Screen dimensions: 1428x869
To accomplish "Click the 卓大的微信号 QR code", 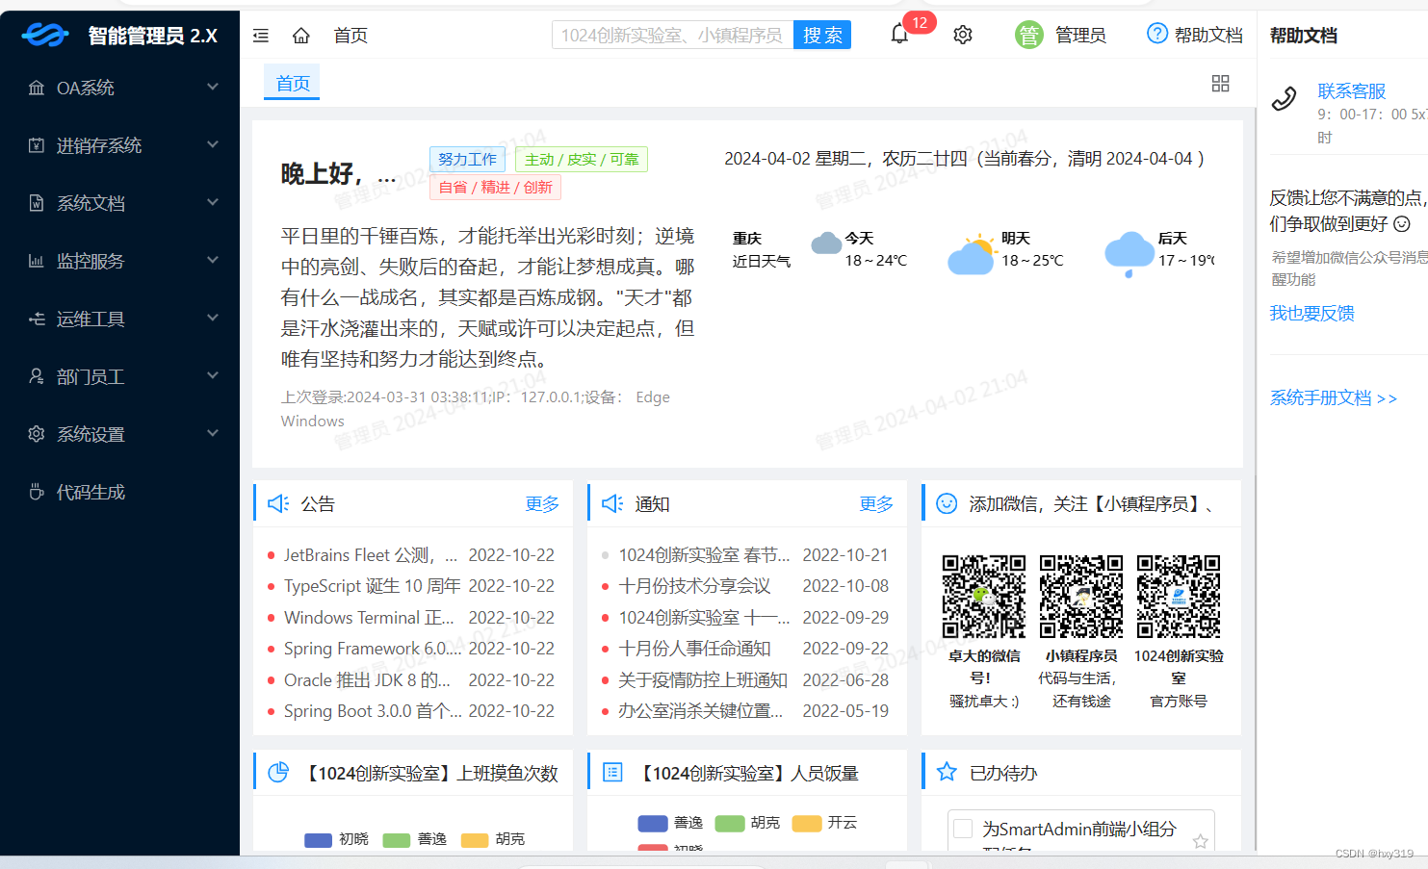I will coord(984,596).
